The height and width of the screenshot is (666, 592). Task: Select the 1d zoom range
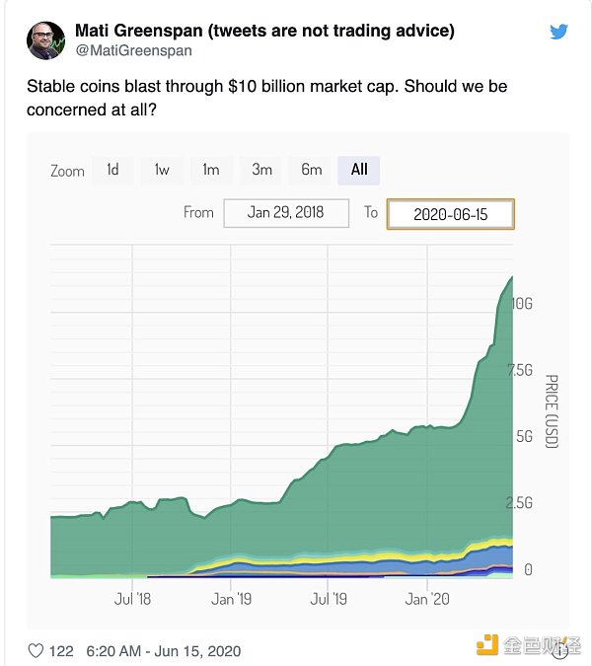pos(113,170)
